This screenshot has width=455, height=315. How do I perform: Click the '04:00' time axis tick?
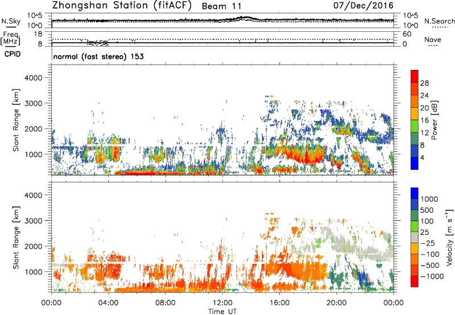click(x=108, y=303)
